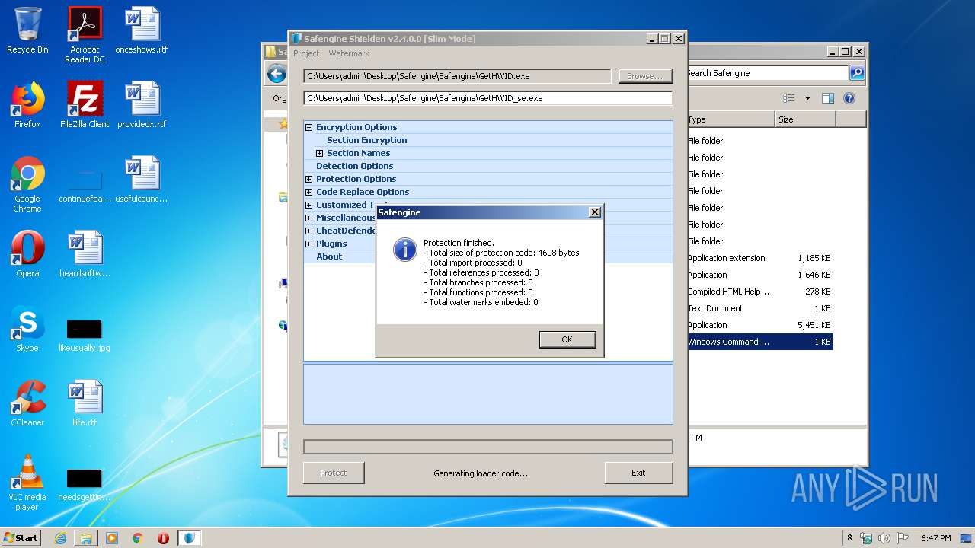Select Detection Options tree item
The image size is (975, 548).
(355, 166)
